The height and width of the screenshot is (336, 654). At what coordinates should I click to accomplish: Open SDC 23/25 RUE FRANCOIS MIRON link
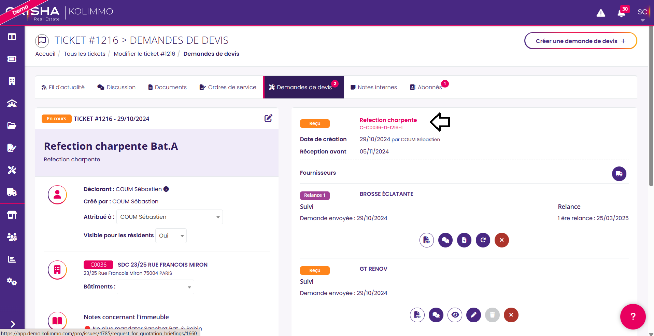point(162,265)
